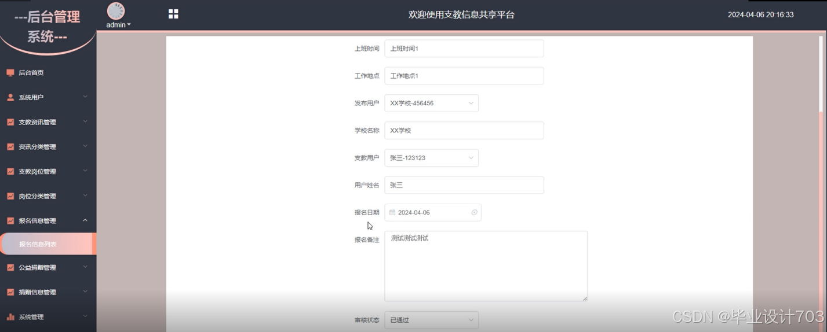Open the 支教资讯管理 sidebar menu
Screen dimensions: 827x332
(x=48, y=122)
